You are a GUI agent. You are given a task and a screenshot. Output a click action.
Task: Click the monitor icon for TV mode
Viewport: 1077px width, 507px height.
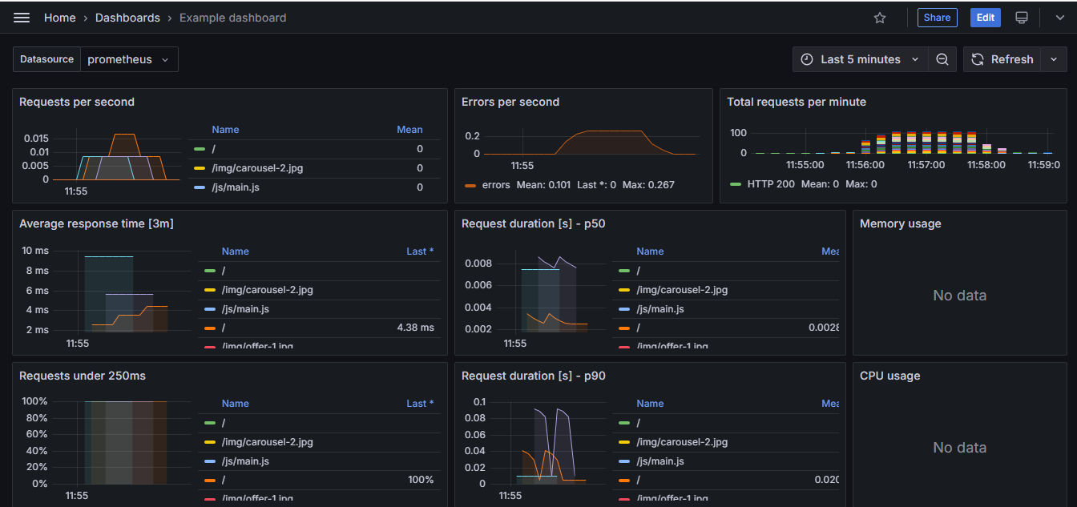tap(1021, 17)
